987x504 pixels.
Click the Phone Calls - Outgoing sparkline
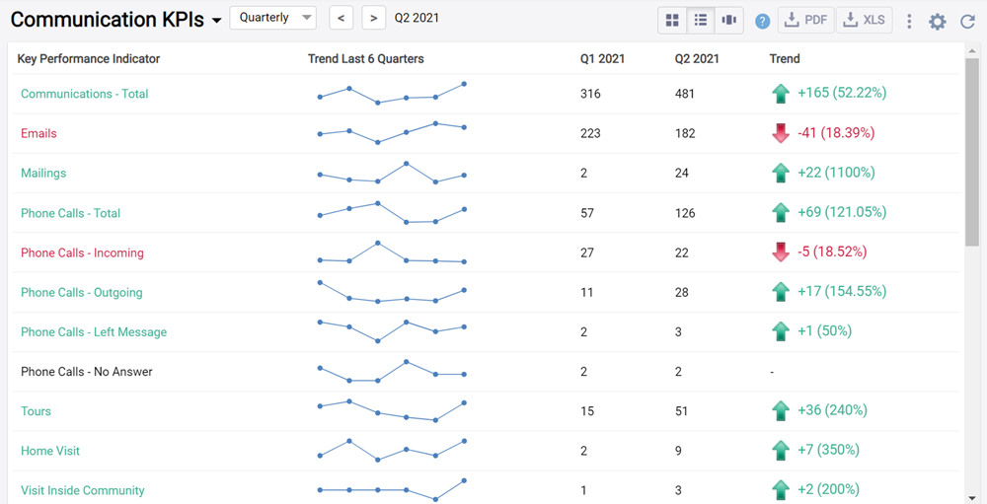point(392,292)
